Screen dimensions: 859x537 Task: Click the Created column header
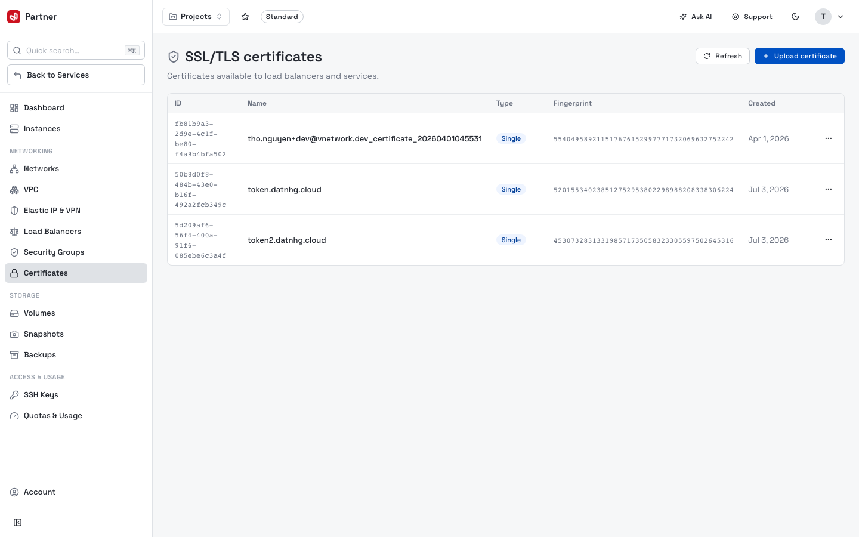762,103
